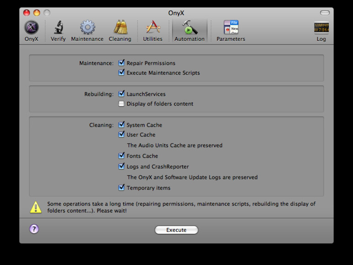Enable Display of folders content

pyautogui.click(x=121, y=104)
